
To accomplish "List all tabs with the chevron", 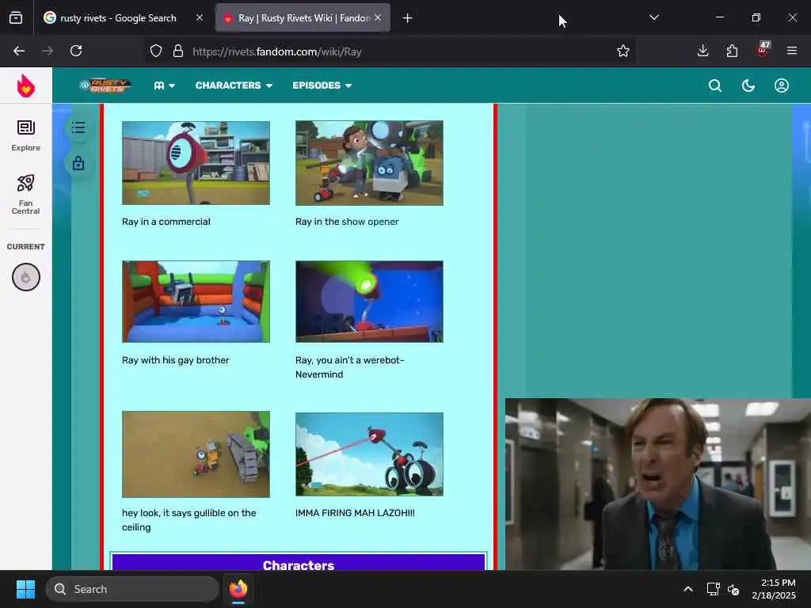I will (x=653, y=17).
